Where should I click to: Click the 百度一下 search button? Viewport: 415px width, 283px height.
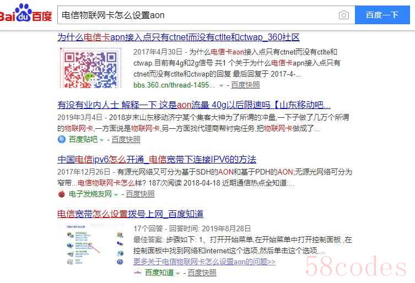382,15
